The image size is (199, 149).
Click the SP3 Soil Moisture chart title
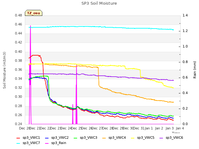[99, 3]
